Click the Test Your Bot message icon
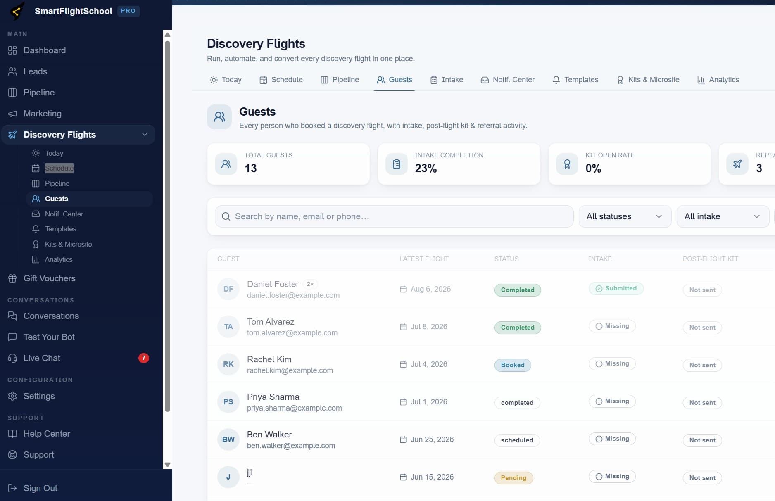This screenshot has height=501, width=775. click(12, 337)
